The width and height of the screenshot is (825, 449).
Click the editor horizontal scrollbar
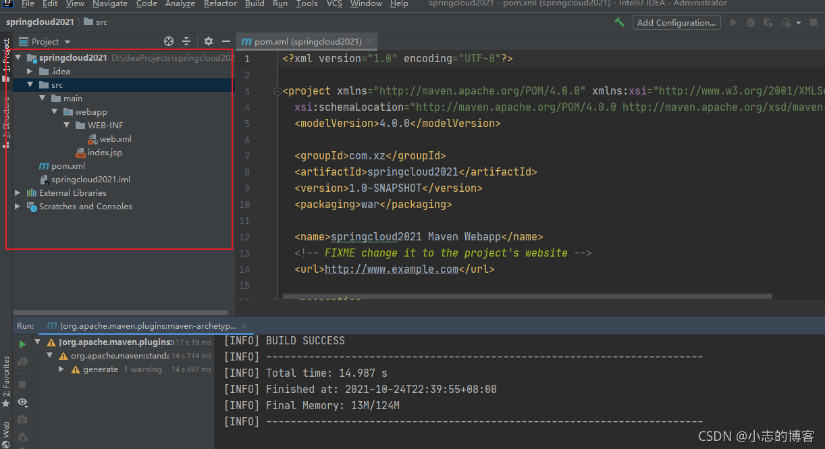point(527,296)
